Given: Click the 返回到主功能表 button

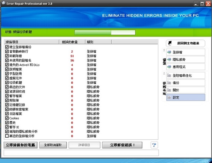Looking at the screenshot, I should (185, 43).
